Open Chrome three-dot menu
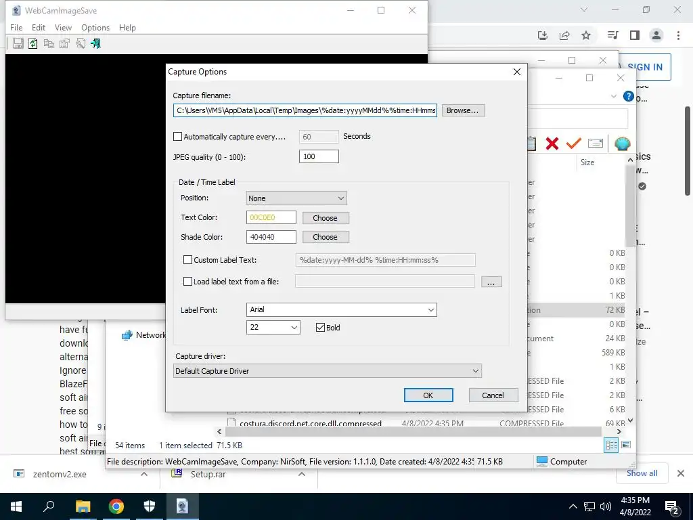This screenshot has height=520, width=693. pyautogui.click(x=678, y=35)
